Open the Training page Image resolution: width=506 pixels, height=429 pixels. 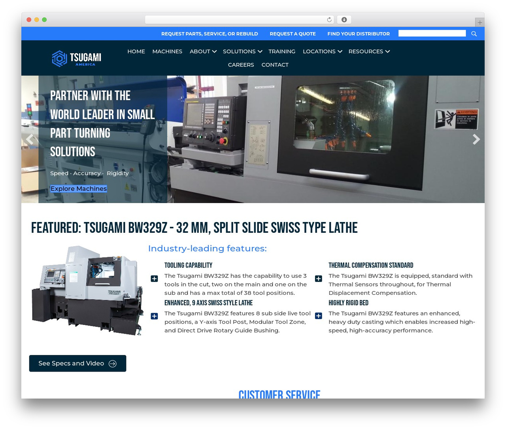click(282, 51)
